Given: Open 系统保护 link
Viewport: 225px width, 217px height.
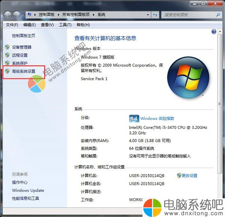Looking at the screenshot, I should [19, 63].
